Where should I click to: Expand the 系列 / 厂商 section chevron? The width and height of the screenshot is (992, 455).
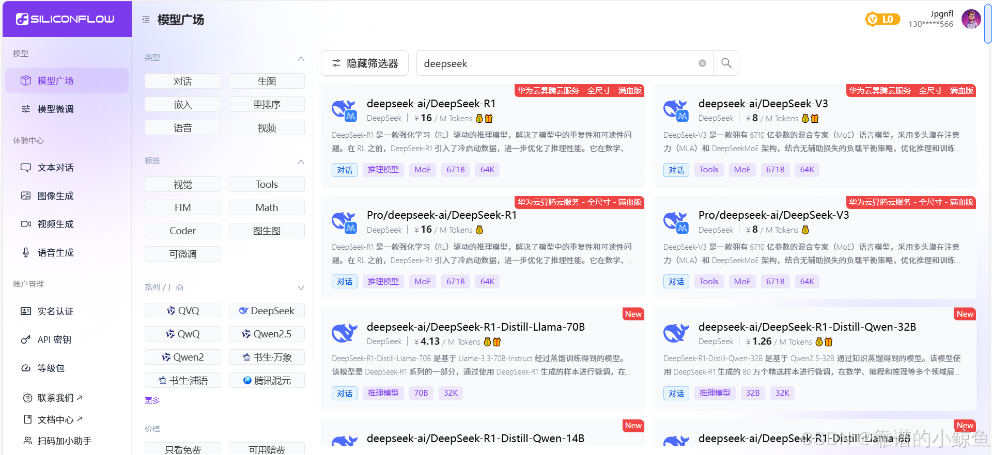pos(301,288)
